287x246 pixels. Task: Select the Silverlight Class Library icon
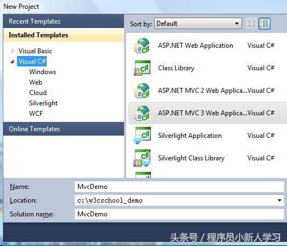point(142,158)
